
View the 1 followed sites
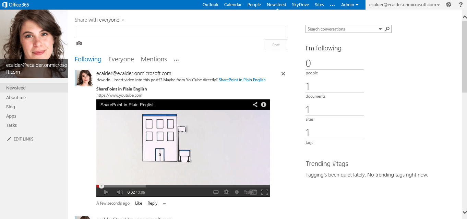click(335, 113)
